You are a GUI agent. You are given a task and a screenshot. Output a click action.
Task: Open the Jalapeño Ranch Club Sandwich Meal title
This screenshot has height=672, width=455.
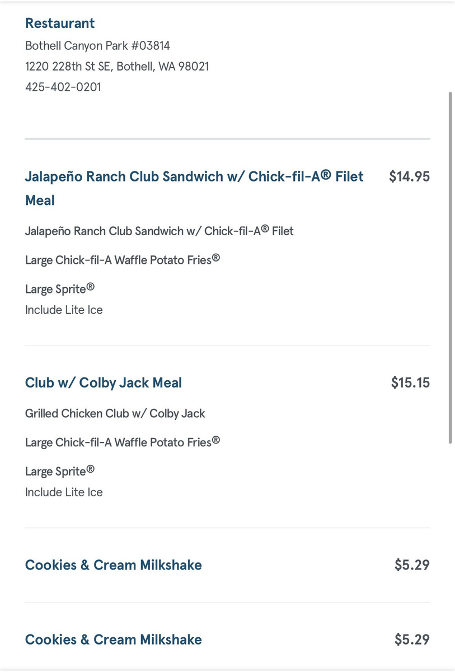point(194,177)
